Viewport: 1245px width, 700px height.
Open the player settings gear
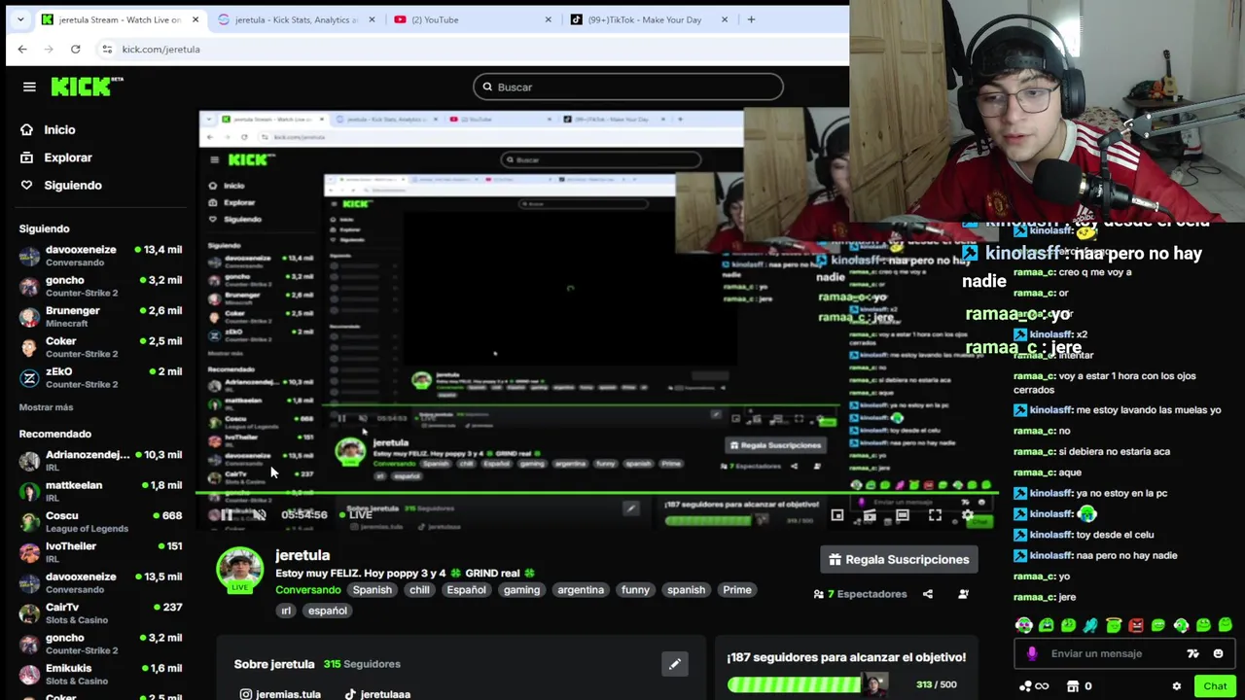968,515
